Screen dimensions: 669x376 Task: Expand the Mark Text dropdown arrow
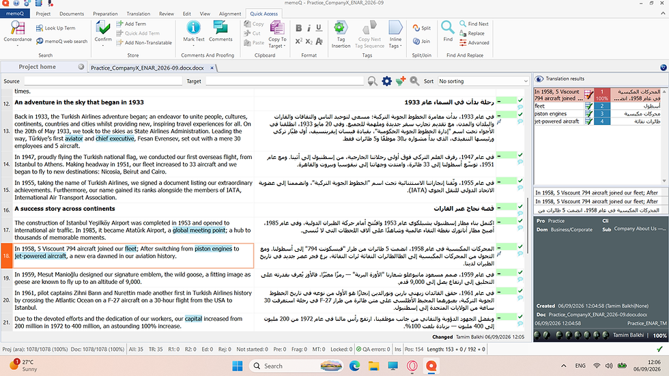(193, 45)
